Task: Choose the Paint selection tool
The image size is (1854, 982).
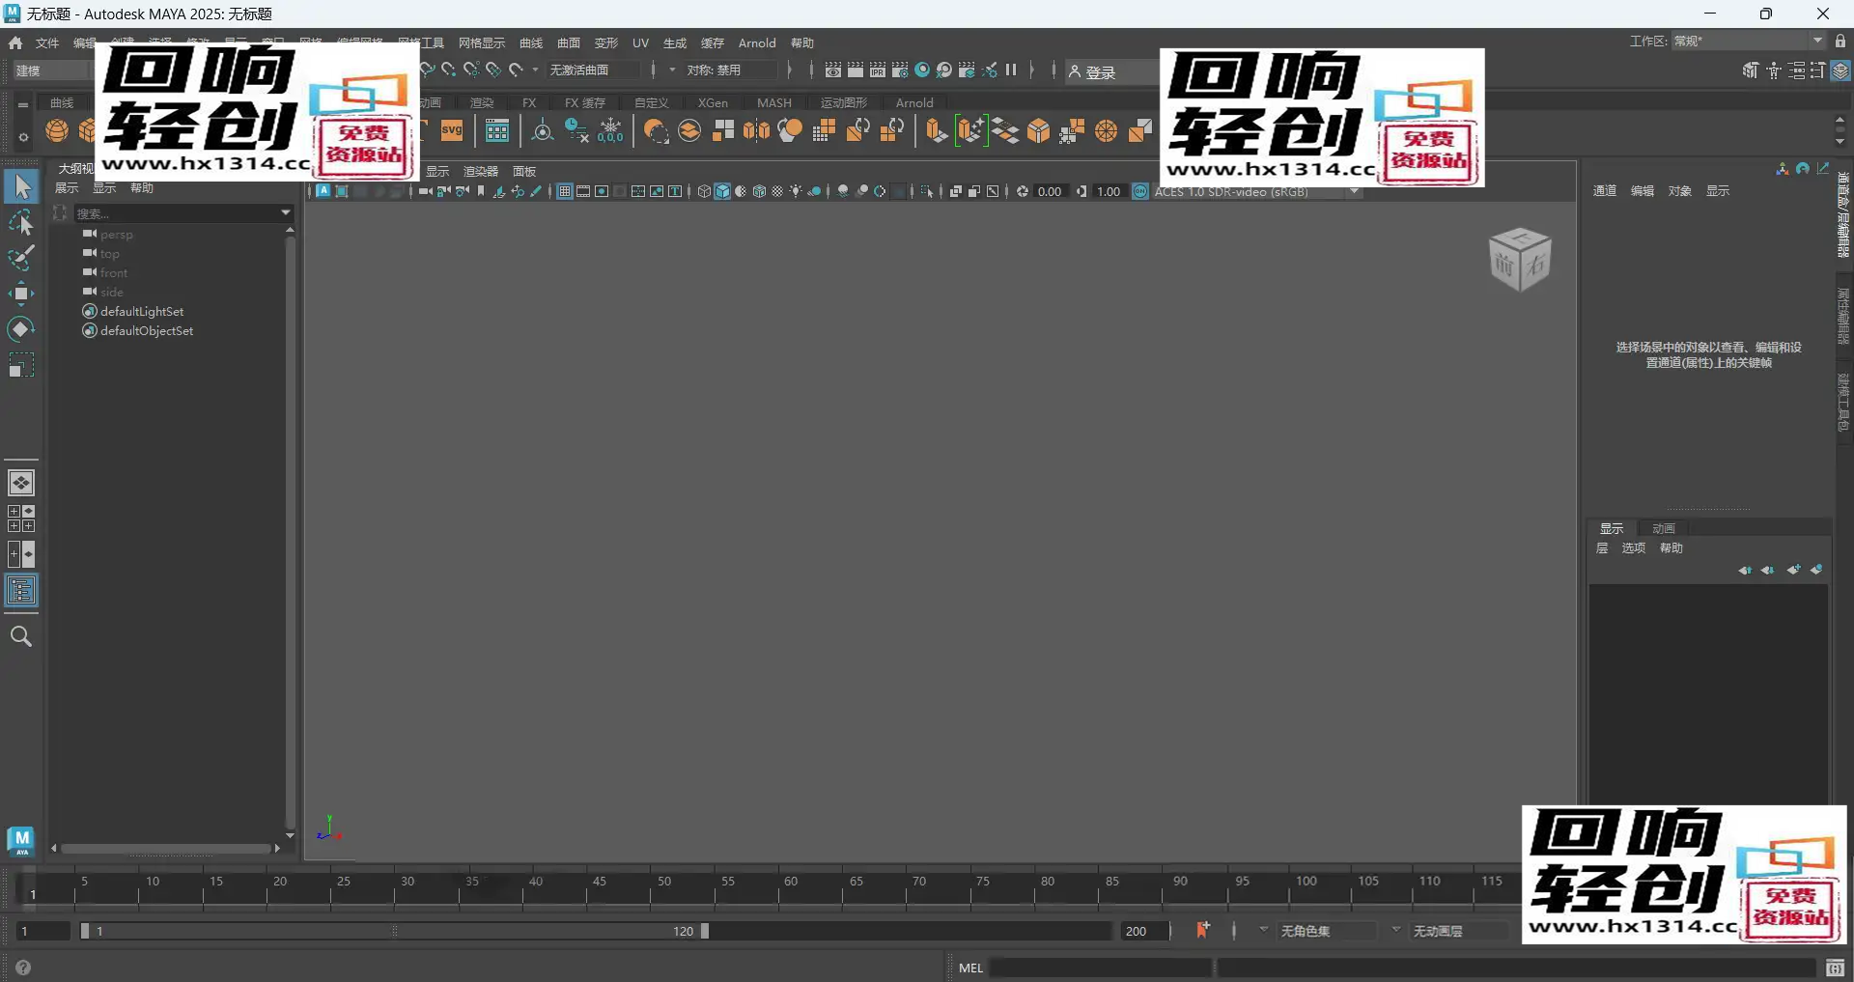Action: [21, 258]
